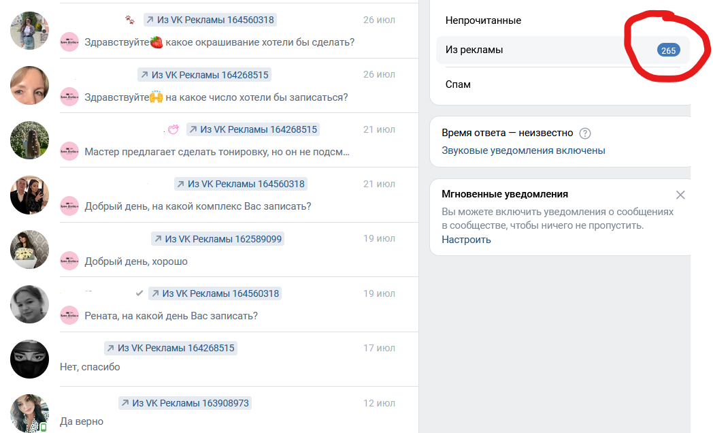
Task: Click the strawberry emoji in the greeting message
Action: (x=157, y=42)
